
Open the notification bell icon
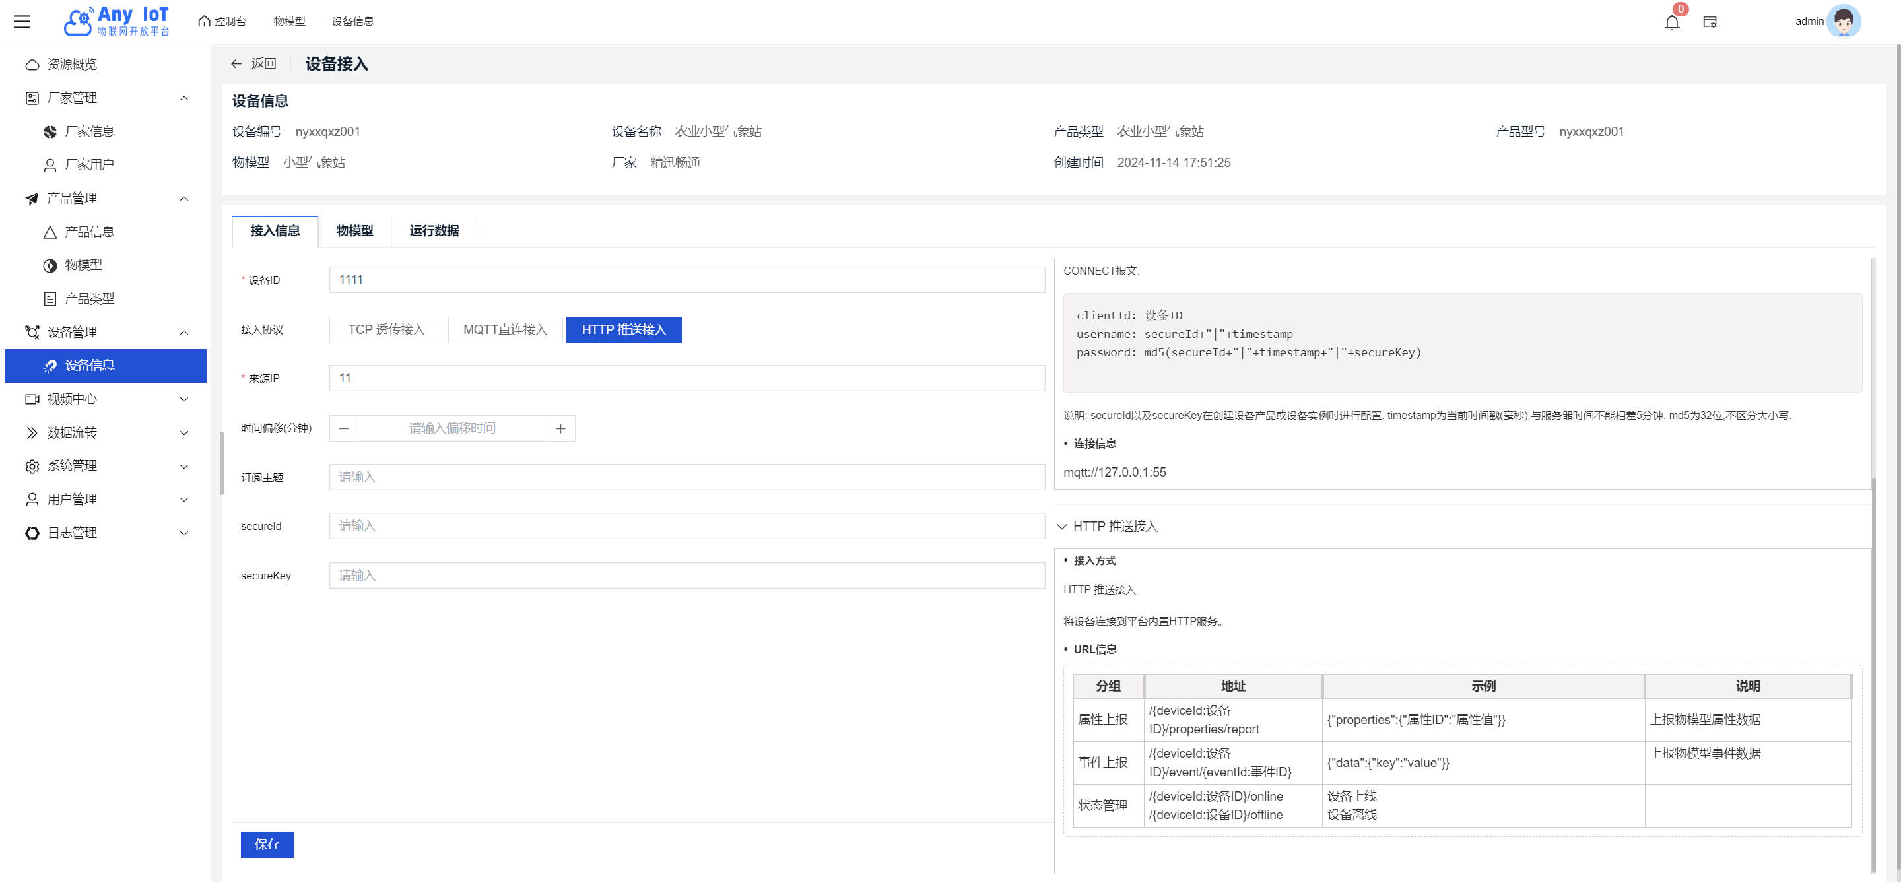(x=1671, y=22)
